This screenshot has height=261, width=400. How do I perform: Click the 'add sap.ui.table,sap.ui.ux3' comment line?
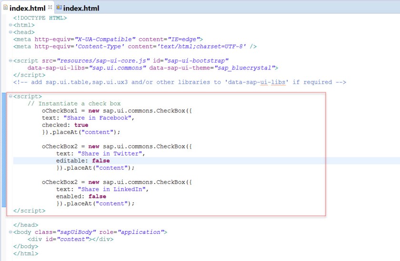[x=180, y=82]
